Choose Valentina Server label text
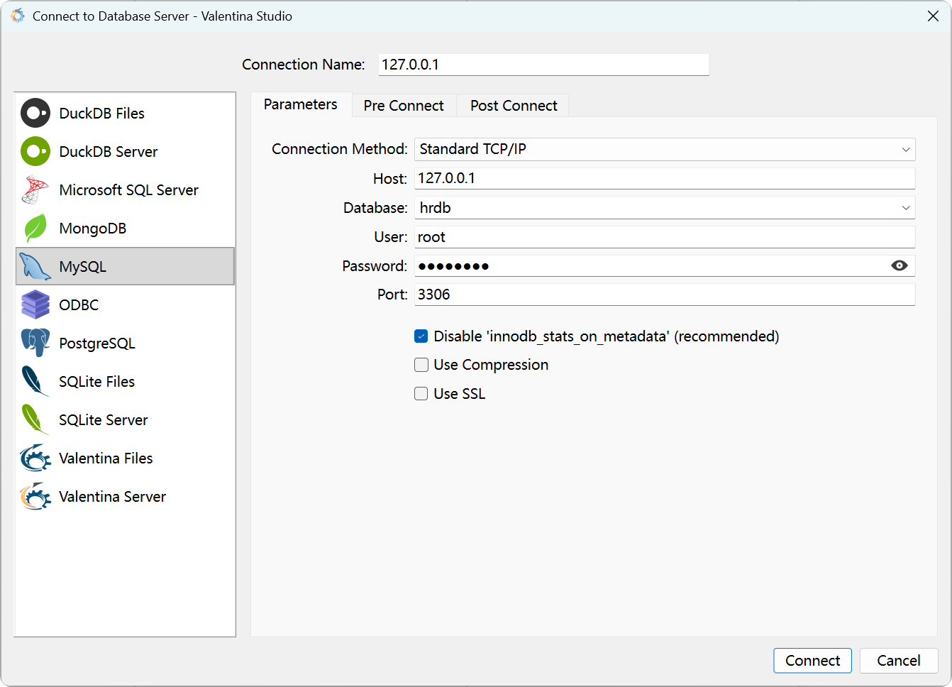Image resolution: width=952 pixels, height=687 pixels. 112,497
